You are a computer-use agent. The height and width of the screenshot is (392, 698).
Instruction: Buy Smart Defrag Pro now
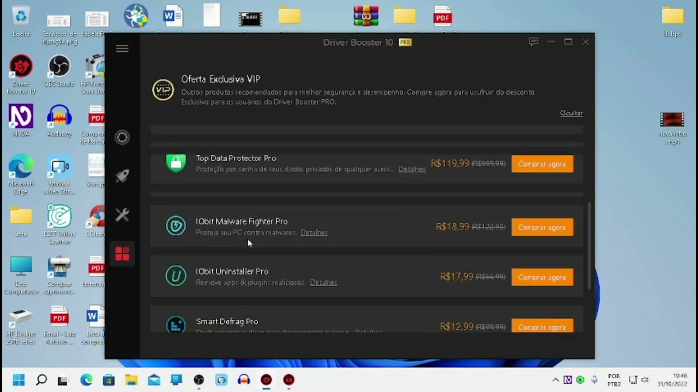pos(542,326)
